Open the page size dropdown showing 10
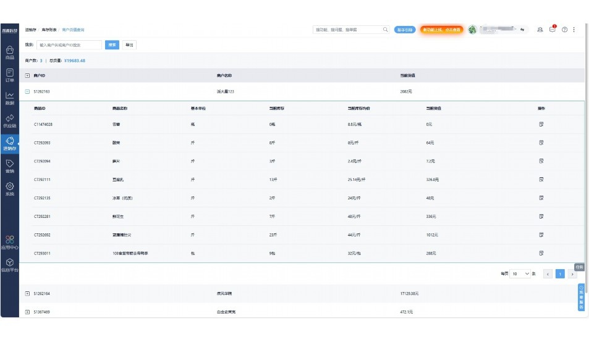The width and height of the screenshot is (589, 342). pyautogui.click(x=520, y=273)
